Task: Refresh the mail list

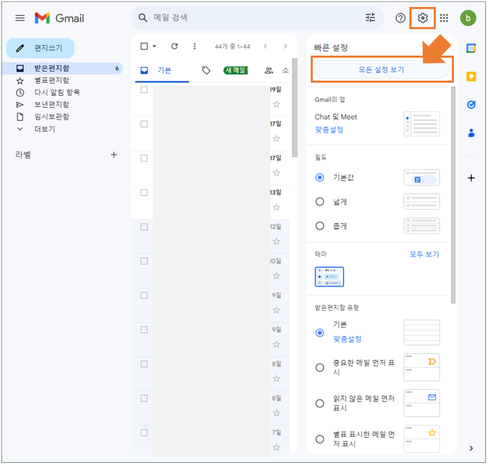Action: click(x=174, y=47)
